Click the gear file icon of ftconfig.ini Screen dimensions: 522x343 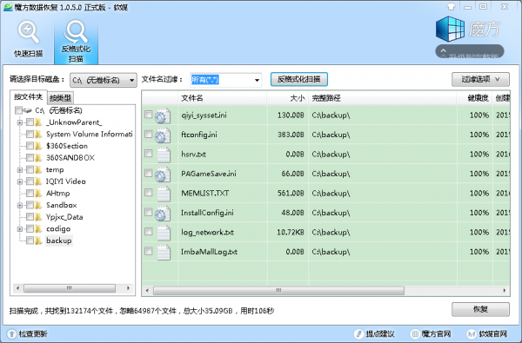[163, 135]
